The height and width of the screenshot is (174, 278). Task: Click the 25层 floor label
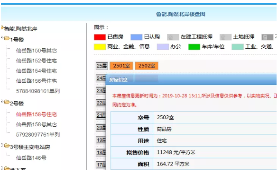click(102, 66)
